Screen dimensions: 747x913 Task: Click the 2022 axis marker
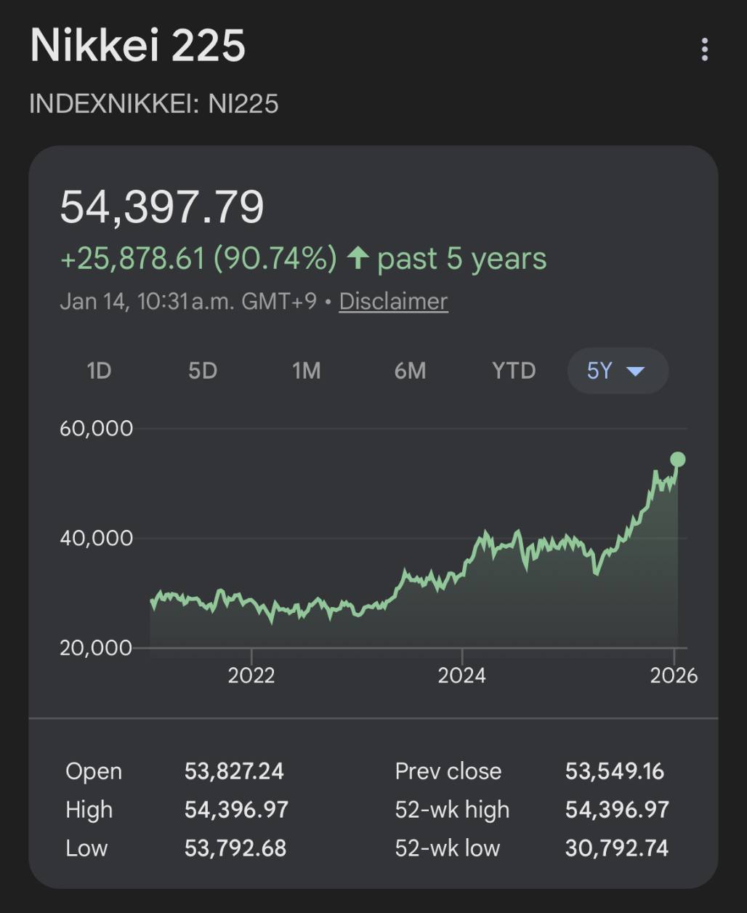(x=251, y=675)
